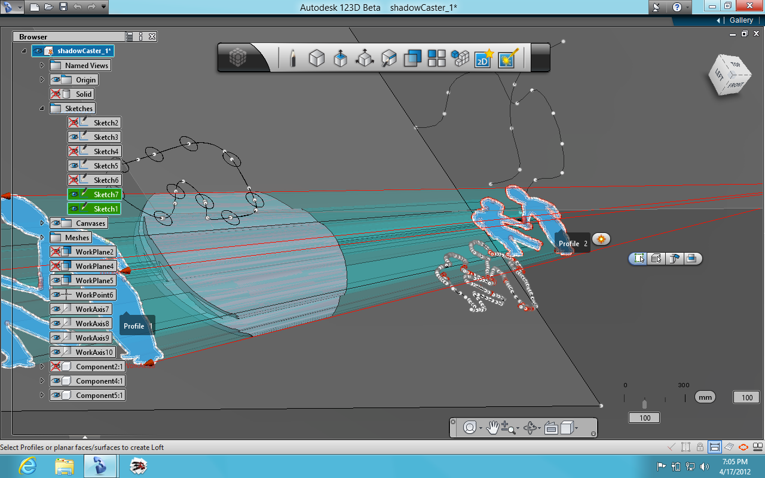Click the 100 value input field
Viewport: 765px width, 478px height.
[746, 397]
